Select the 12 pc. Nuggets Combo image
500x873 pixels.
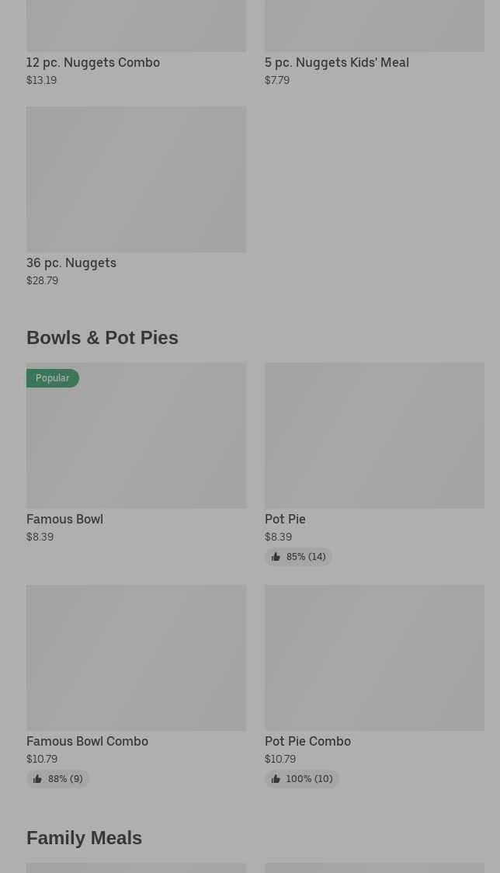coord(136,25)
